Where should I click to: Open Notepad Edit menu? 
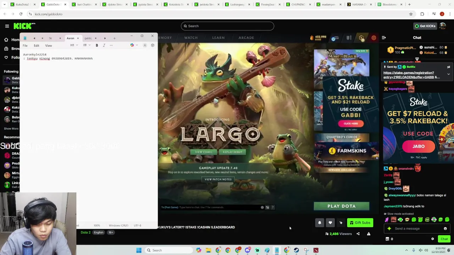click(x=37, y=46)
